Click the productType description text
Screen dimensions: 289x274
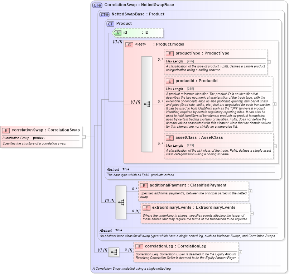[216, 68]
